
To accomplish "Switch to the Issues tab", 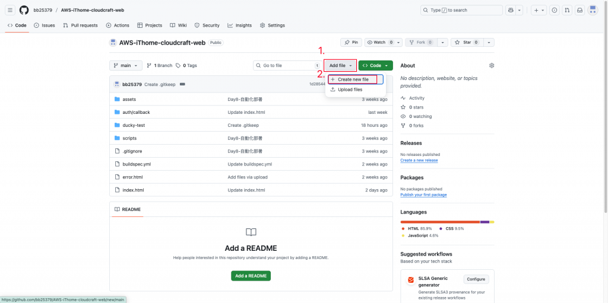I will [44, 25].
